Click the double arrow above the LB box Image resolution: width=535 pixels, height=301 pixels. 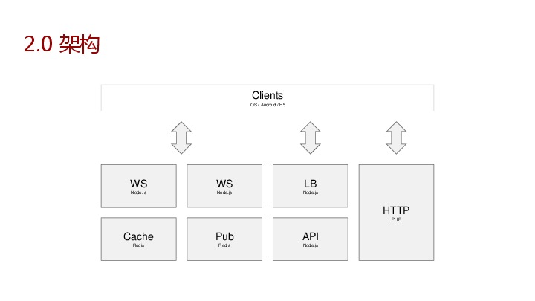310,138
